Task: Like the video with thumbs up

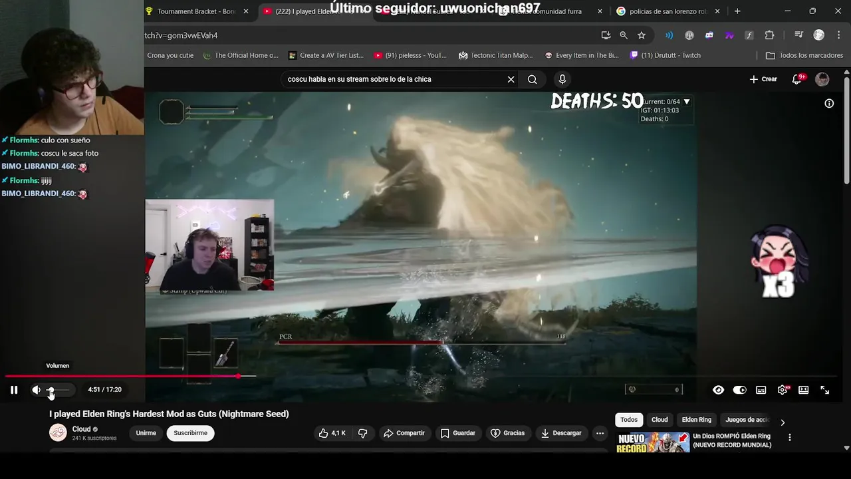Action: [x=332, y=433]
